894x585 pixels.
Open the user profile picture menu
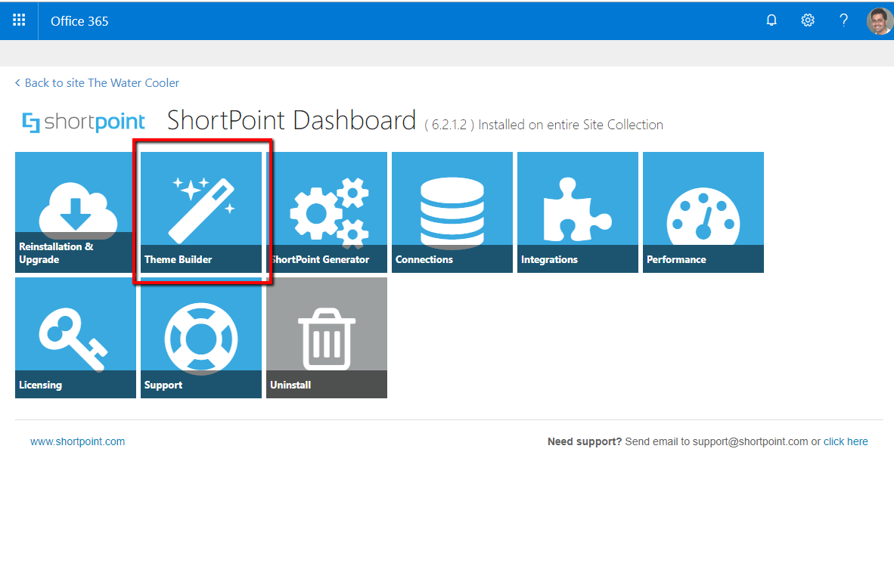[879, 21]
